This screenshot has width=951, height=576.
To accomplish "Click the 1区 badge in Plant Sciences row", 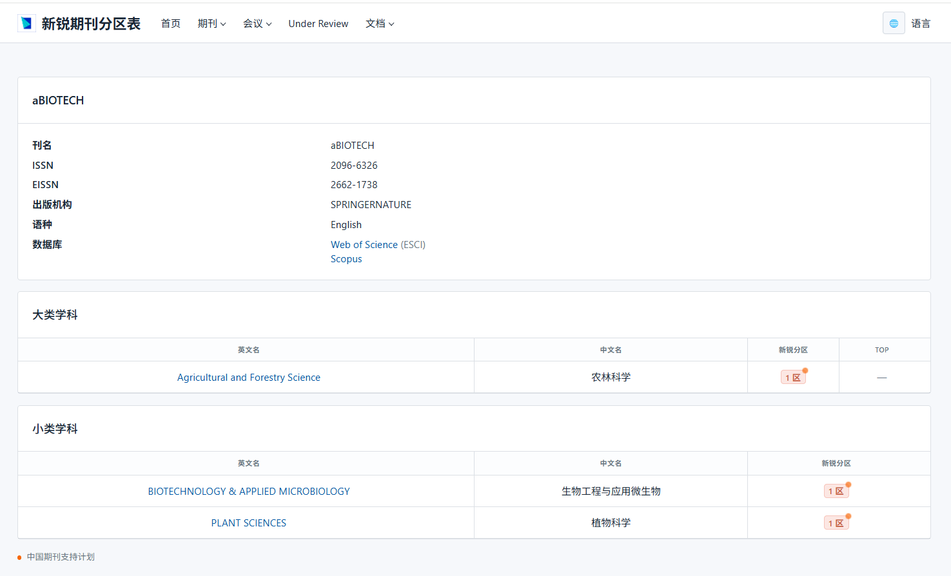I will (836, 523).
